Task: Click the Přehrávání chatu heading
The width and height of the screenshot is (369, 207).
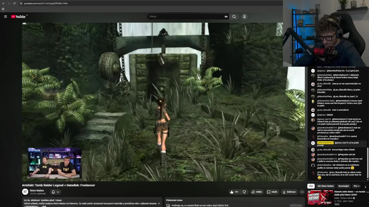Action: 174,200
